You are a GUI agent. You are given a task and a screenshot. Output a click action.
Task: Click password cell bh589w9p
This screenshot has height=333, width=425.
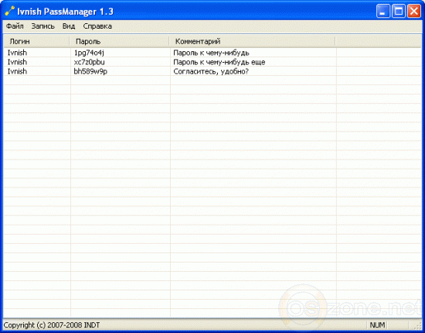(x=90, y=71)
